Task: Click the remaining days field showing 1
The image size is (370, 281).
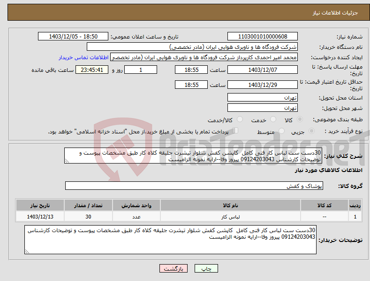Action: tap(141, 70)
